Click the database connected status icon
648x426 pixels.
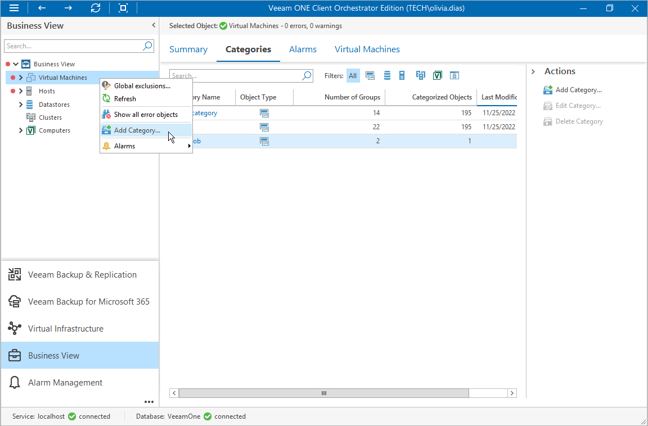(208, 416)
